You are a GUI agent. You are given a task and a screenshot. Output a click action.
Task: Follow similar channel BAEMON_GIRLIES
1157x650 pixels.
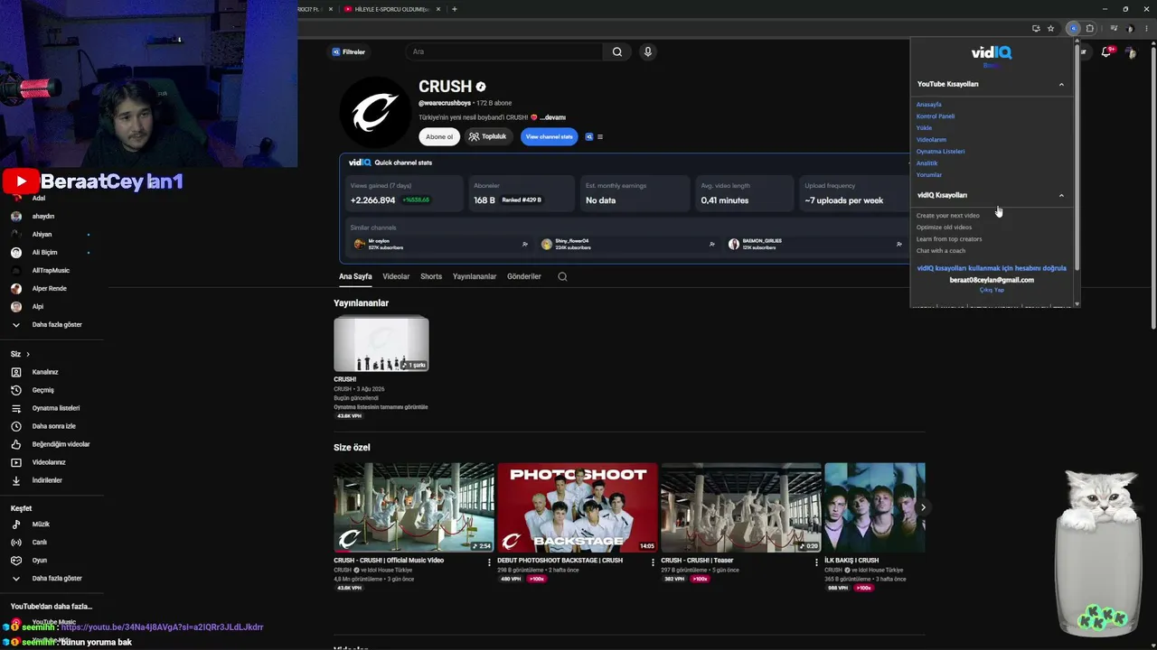point(898,244)
